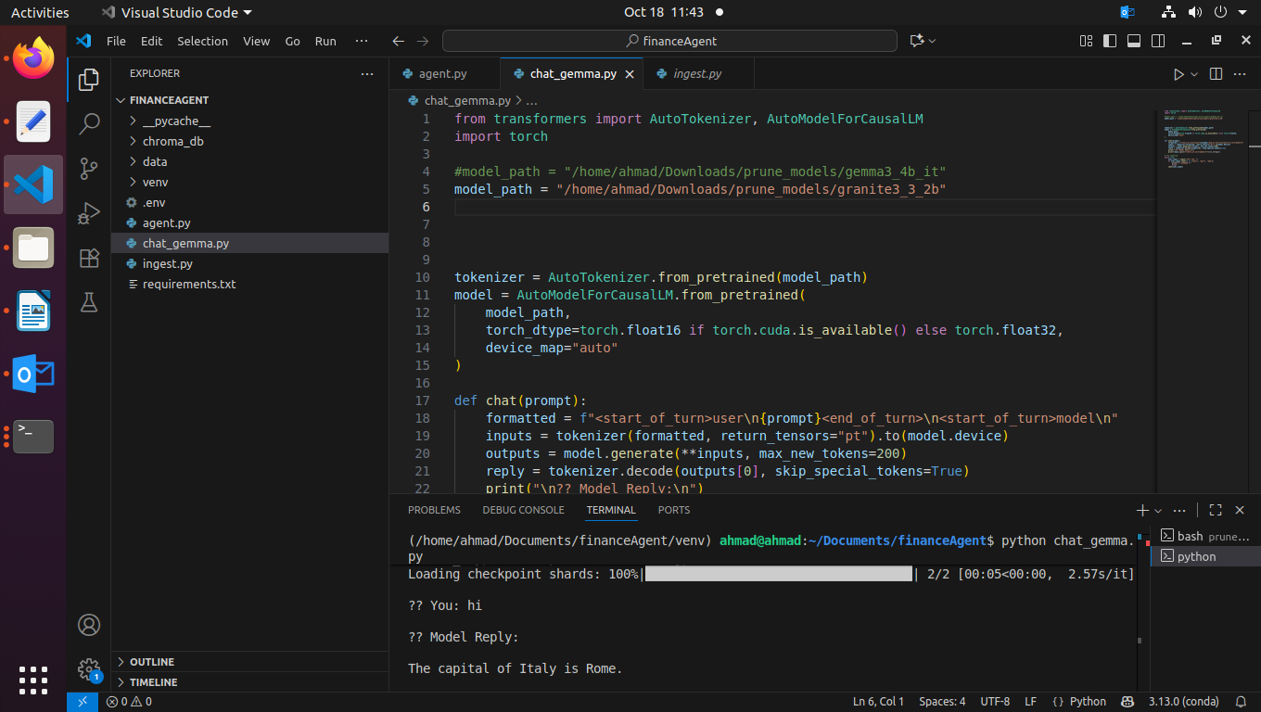Click the Accounts icon in activity bar
The height and width of the screenshot is (712, 1261).
pyautogui.click(x=89, y=625)
